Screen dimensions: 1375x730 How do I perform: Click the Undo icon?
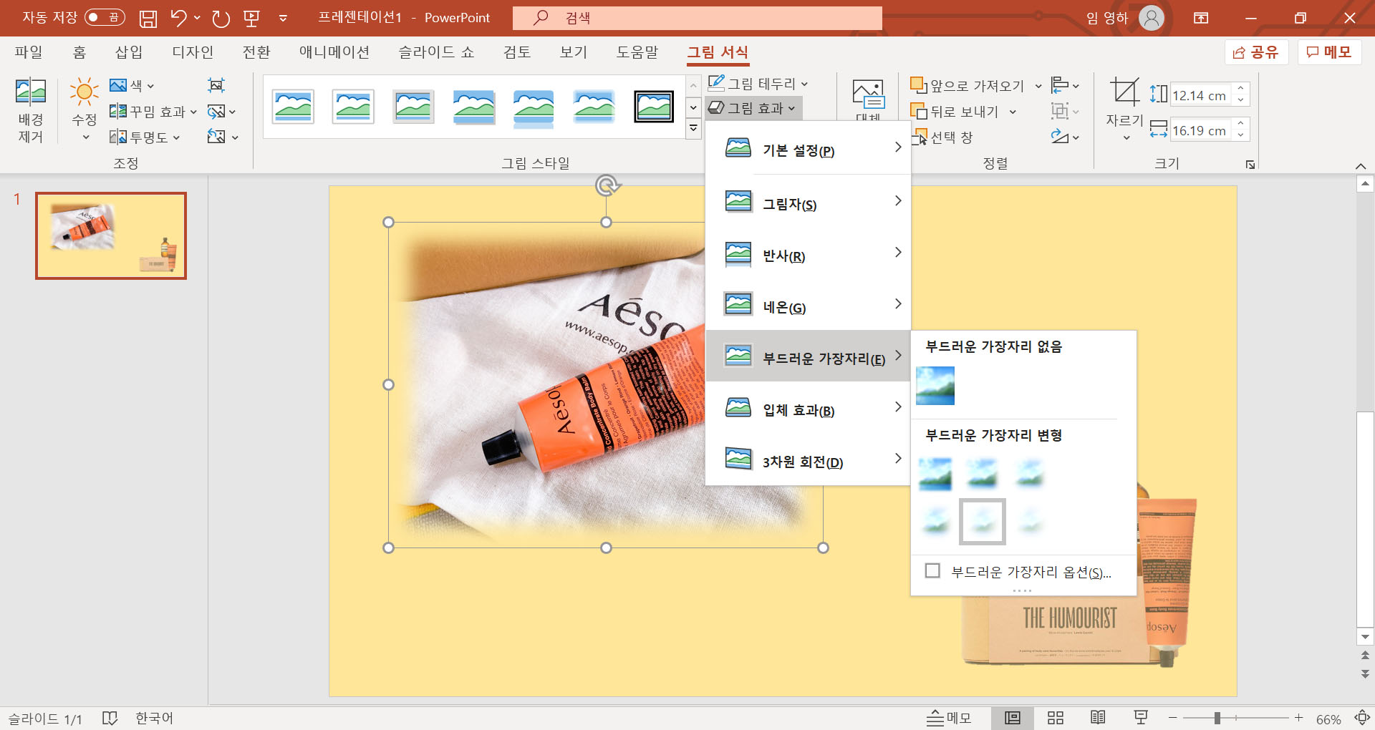[x=179, y=18]
